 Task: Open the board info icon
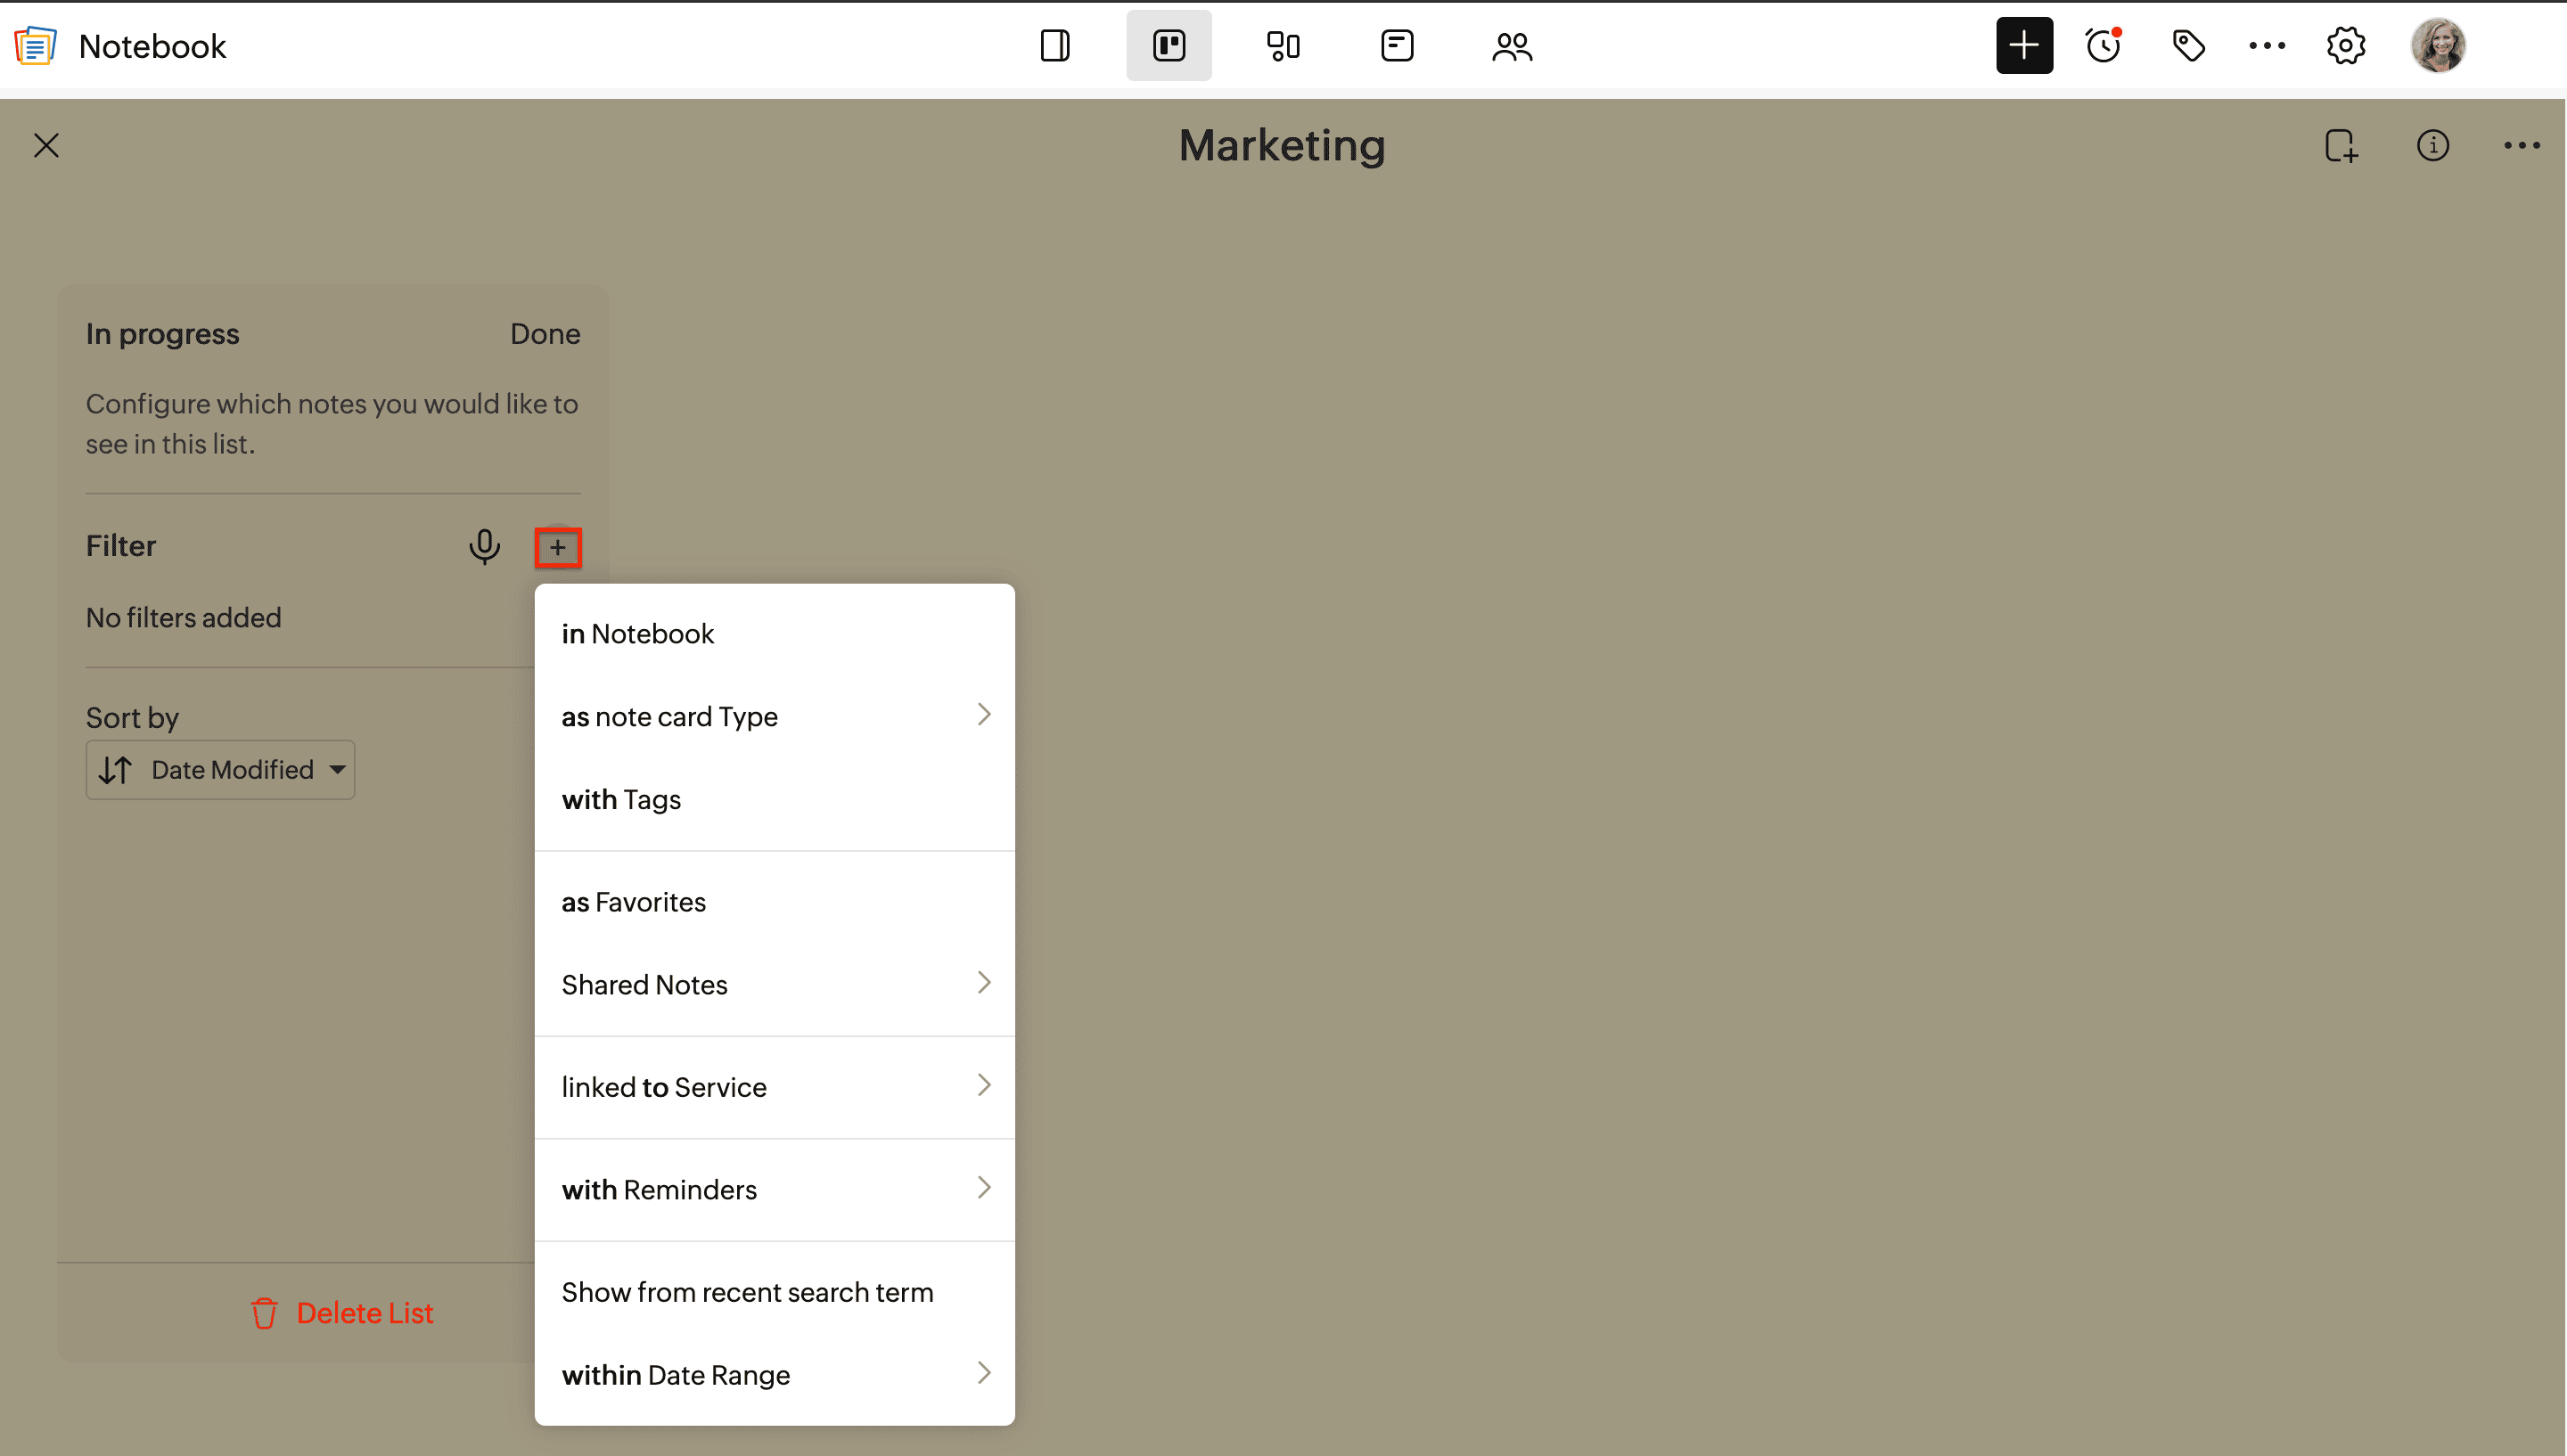(x=2432, y=146)
